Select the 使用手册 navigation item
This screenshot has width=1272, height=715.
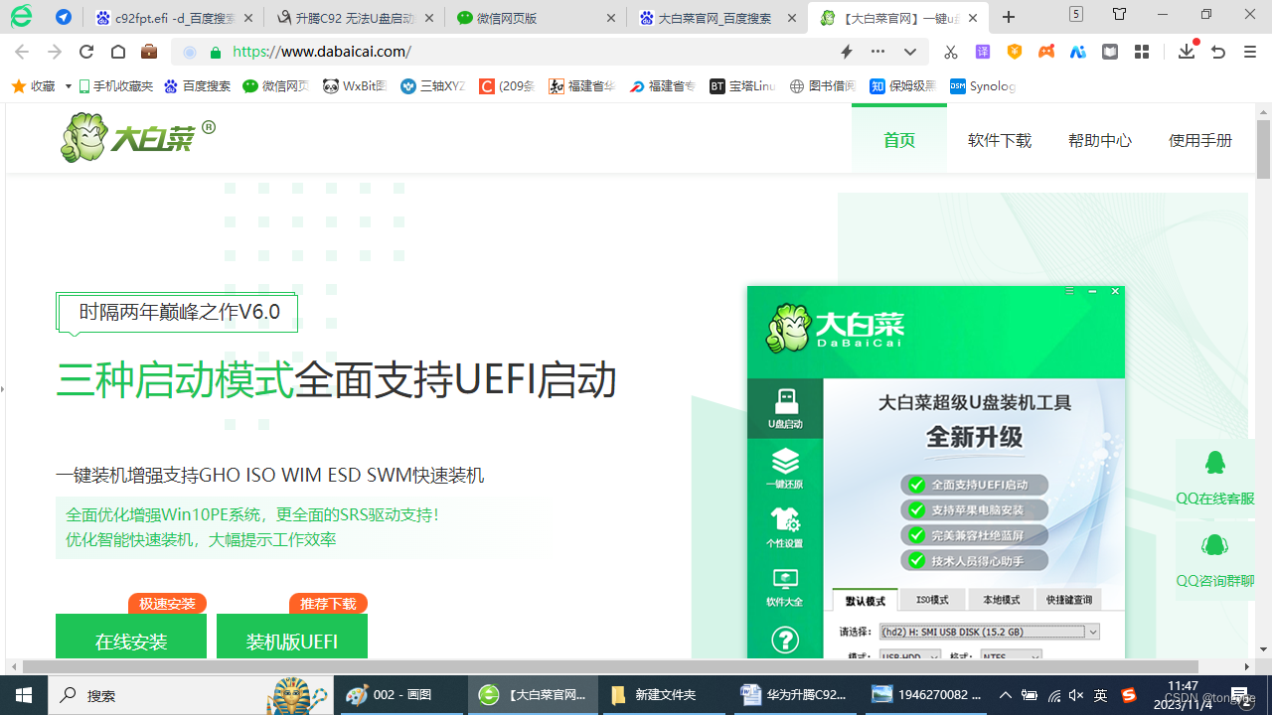tap(1200, 140)
